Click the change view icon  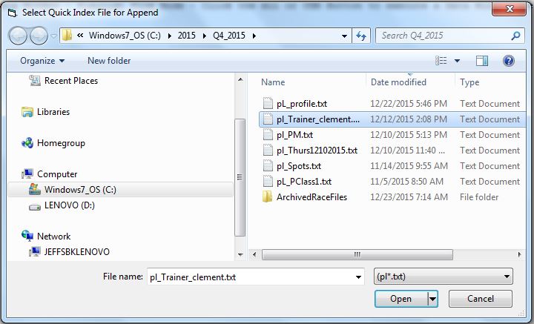441,61
